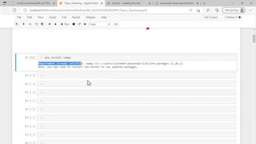The height and width of the screenshot is (144, 256).
Task: Click the pip install numpy code cell
Action: (x=136, y=58)
